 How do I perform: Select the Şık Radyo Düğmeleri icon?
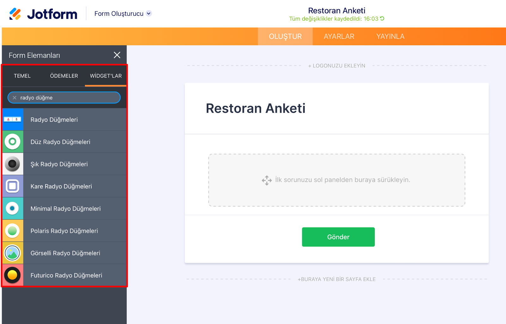point(13,164)
